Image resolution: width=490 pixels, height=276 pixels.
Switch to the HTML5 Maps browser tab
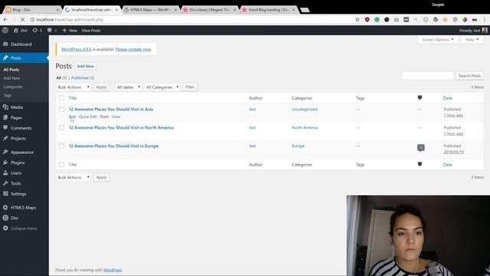click(x=150, y=10)
